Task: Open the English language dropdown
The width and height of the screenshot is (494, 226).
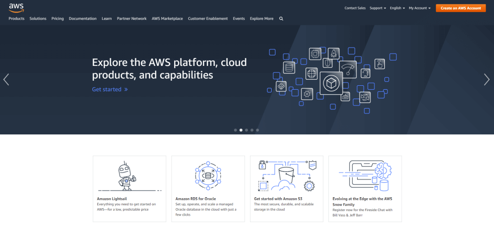Action: (397, 8)
